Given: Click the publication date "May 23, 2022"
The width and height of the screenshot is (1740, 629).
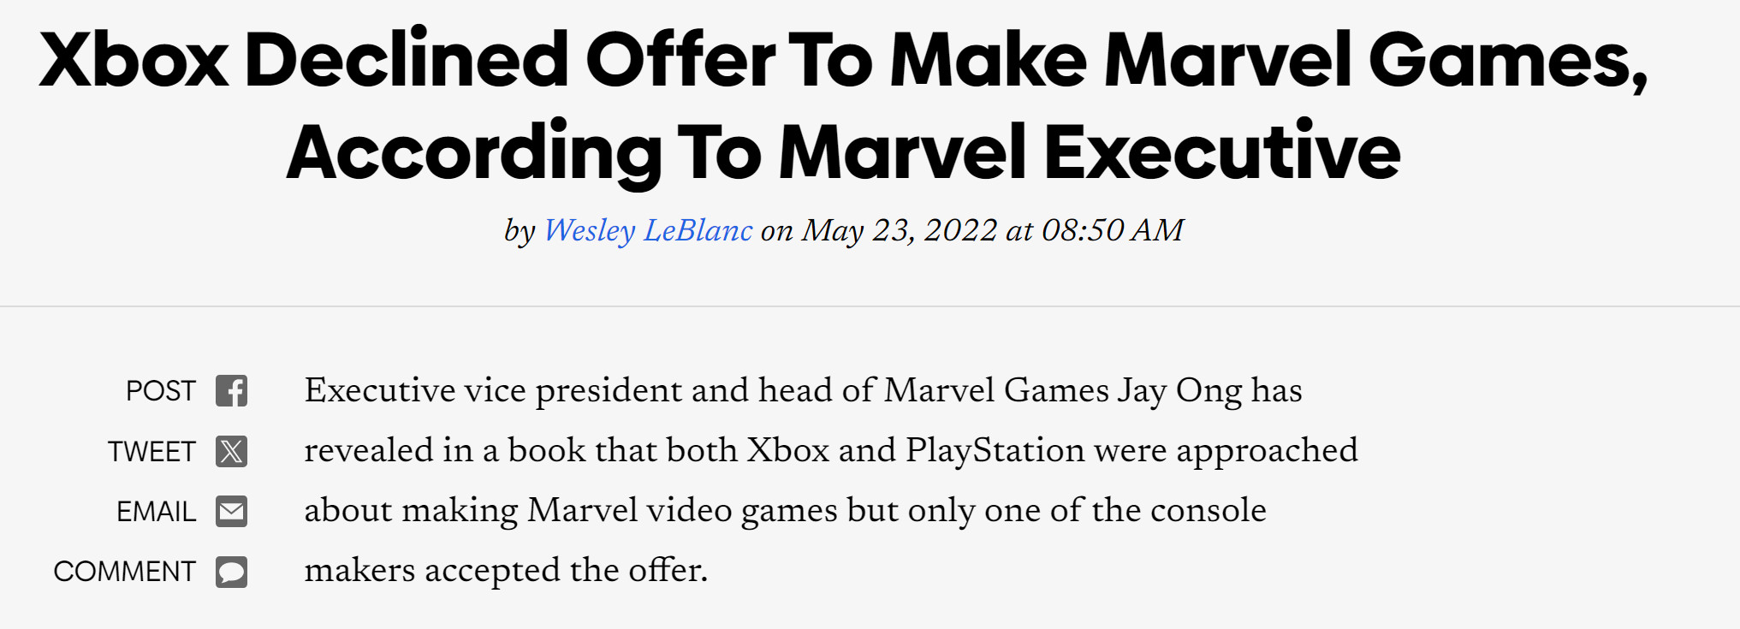Looking at the screenshot, I should pyautogui.click(x=899, y=230).
